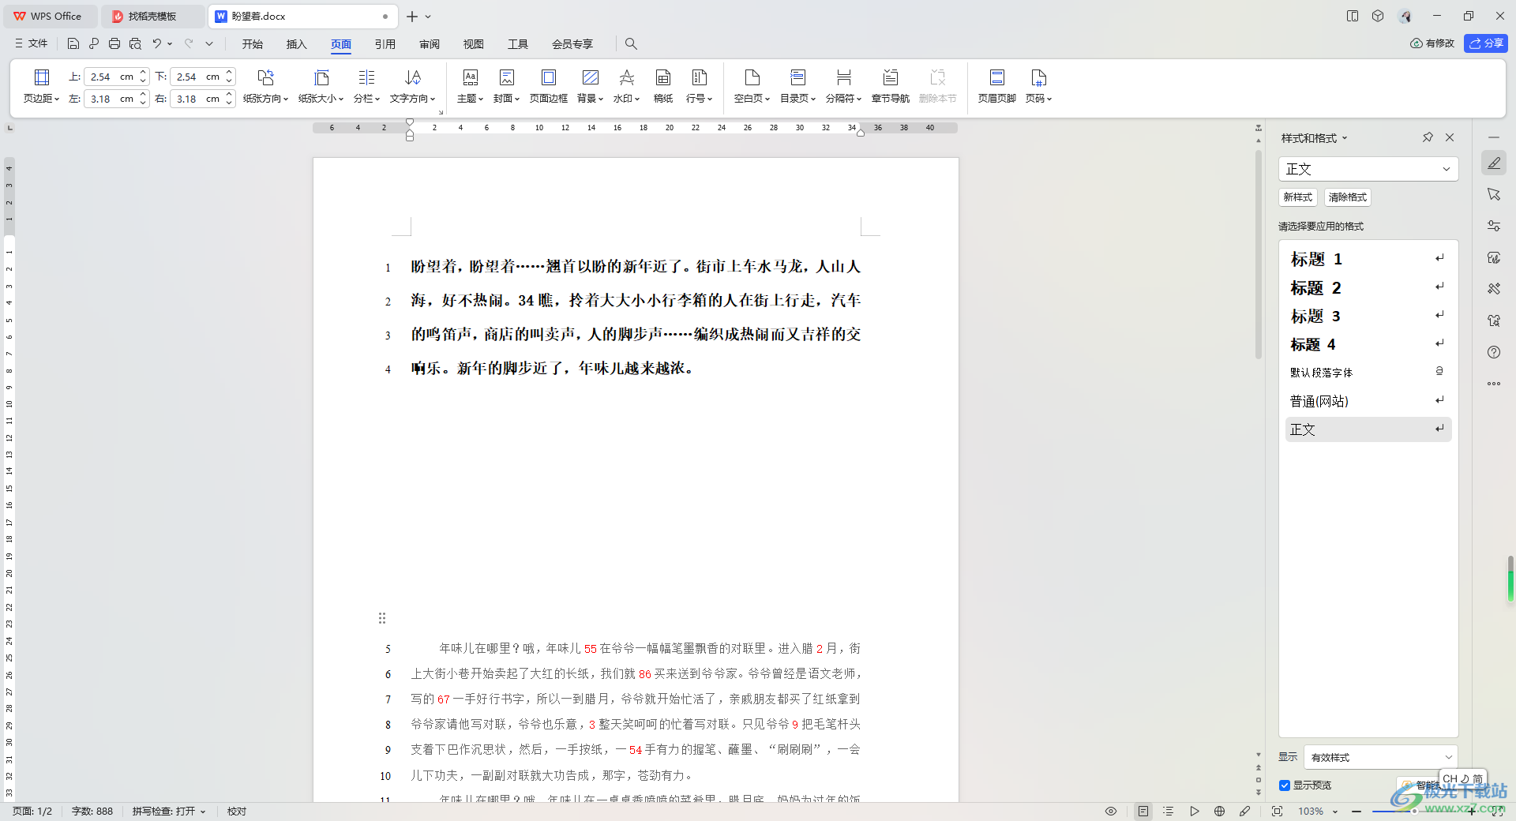Toggle fullscreen fit icon in status bar

(x=1277, y=811)
